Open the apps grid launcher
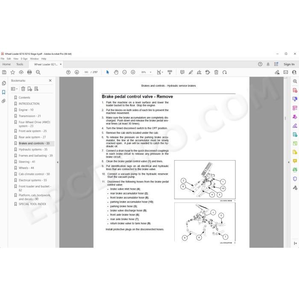 tap(276, 64)
